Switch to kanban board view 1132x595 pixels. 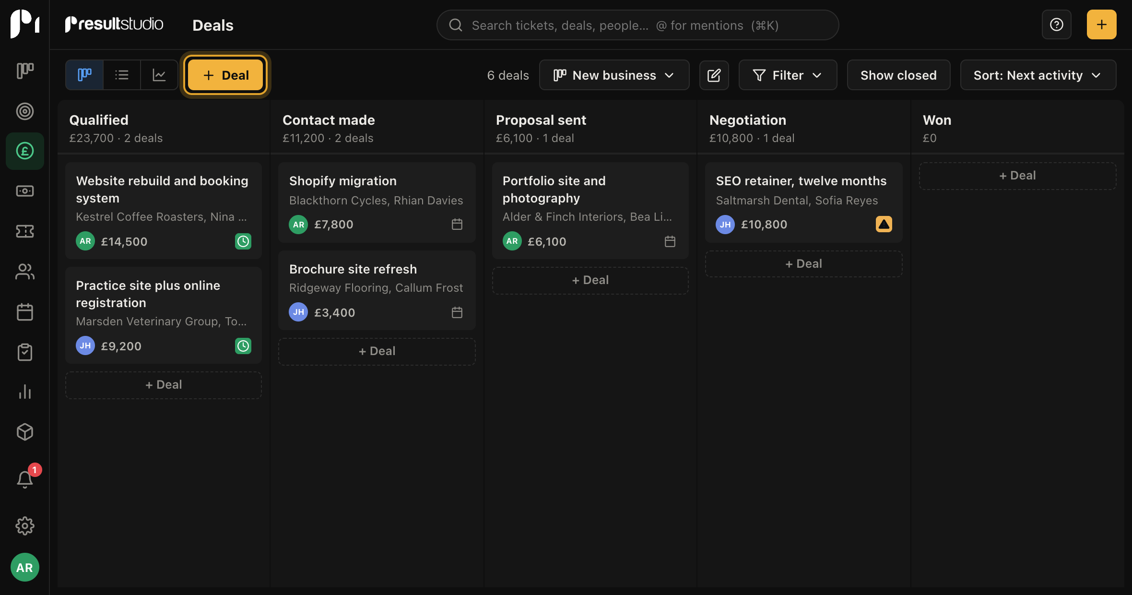(x=84, y=75)
